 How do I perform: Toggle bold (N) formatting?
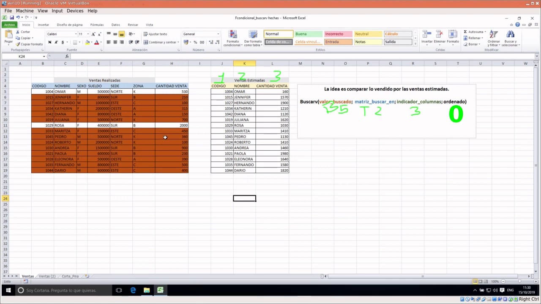click(x=49, y=42)
